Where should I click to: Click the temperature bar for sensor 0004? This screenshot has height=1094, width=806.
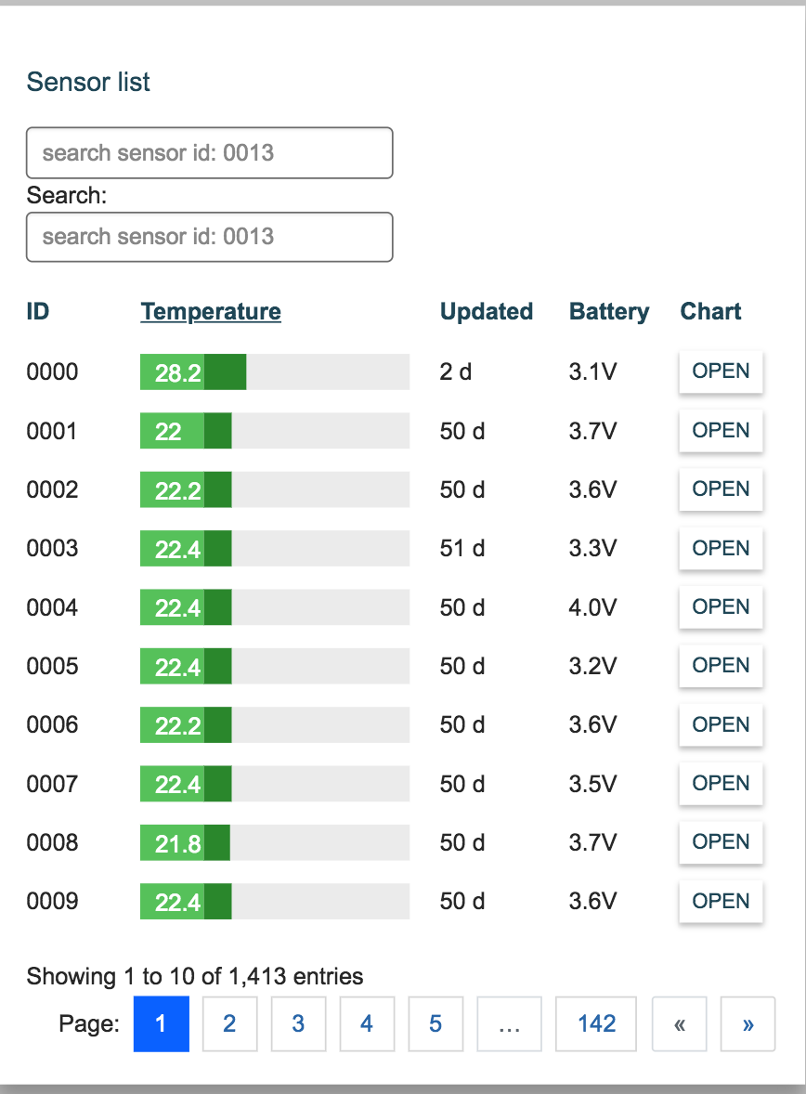(x=274, y=607)
